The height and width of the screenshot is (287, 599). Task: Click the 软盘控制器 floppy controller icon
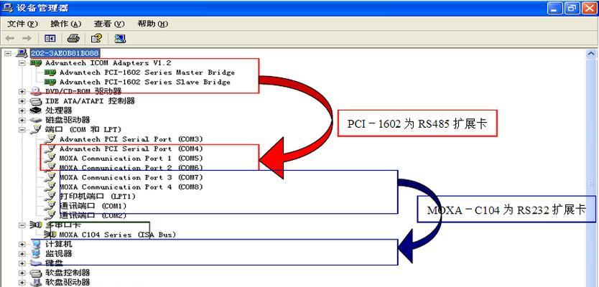(x=35, y=273)
